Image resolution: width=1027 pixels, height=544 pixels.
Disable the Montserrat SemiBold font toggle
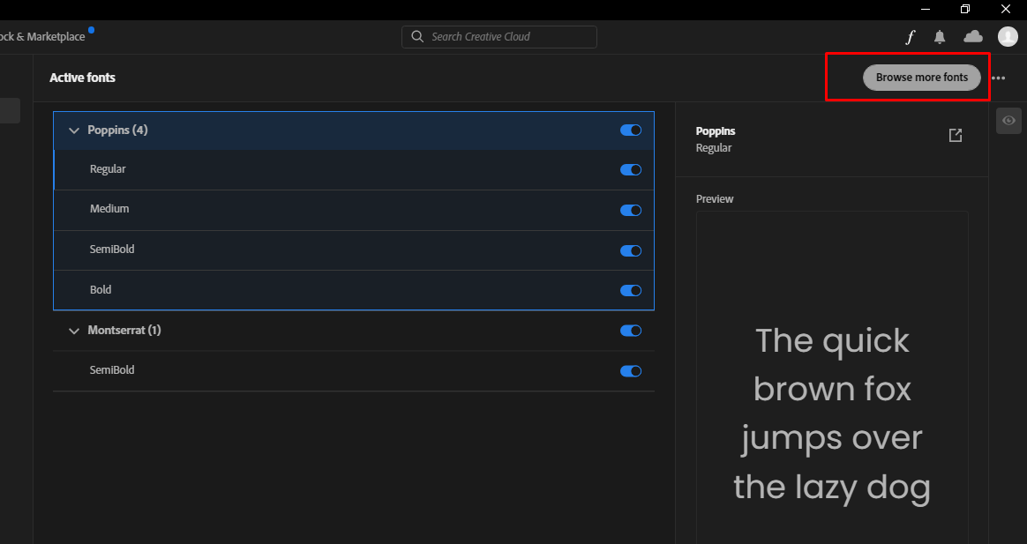point(631,371)
